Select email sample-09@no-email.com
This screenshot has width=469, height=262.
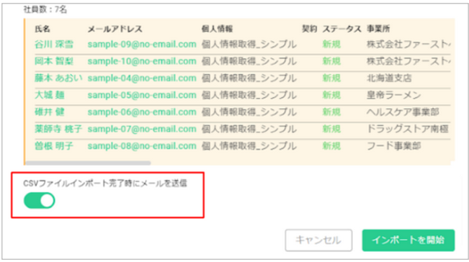coord(142,44)
